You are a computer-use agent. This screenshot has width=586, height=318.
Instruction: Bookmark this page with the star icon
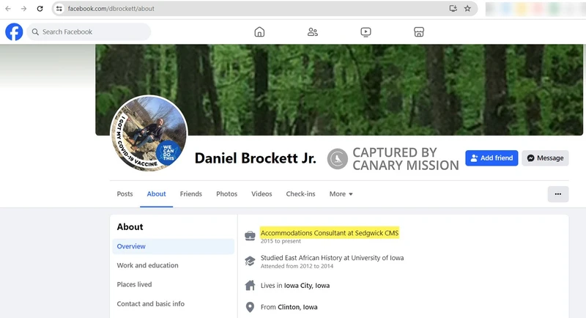coord(467,9)
